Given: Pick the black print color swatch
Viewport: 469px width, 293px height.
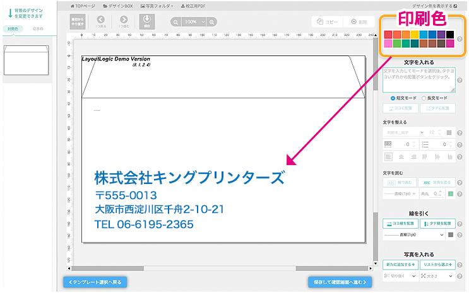Looking at the screenshot, I should 450,34.
